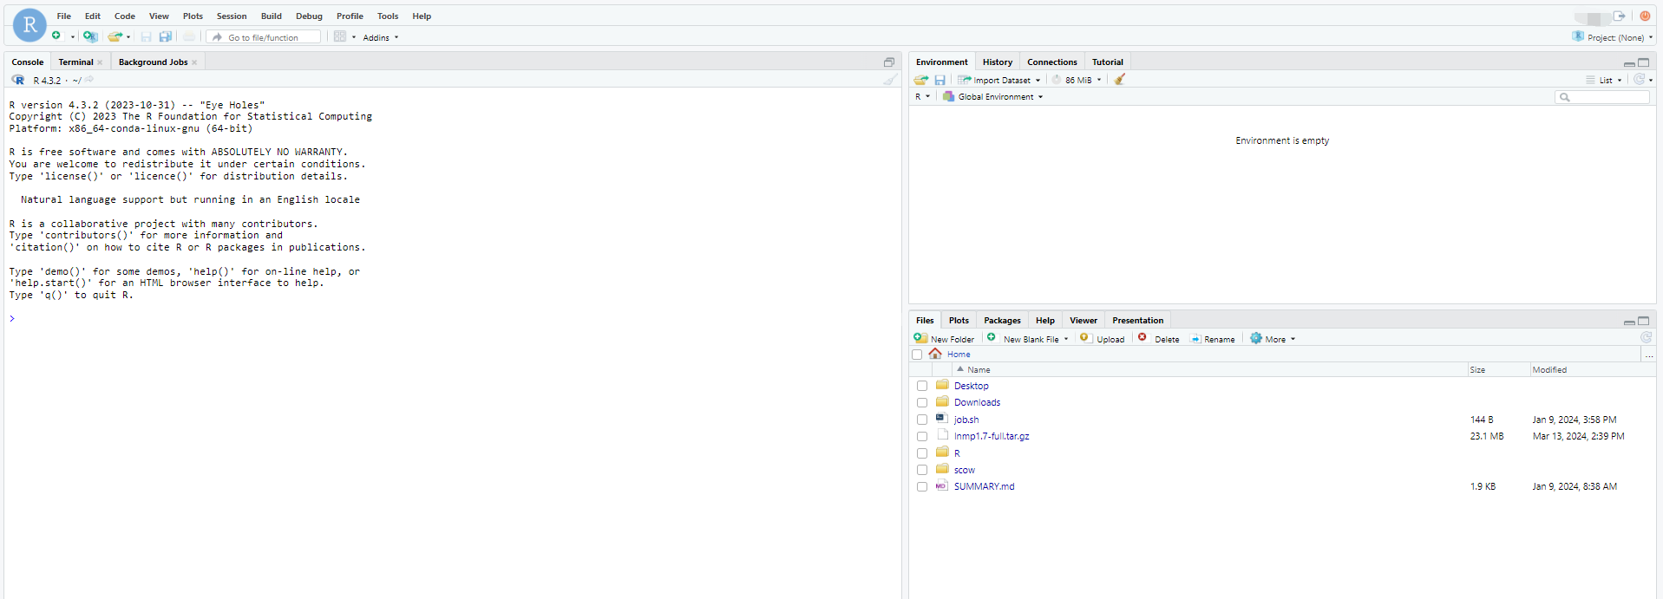Check the R folder checkbox
Image resolution: width=1663 pixels, height=599 pixels.
pyautogui.click(x=922, y=453)
